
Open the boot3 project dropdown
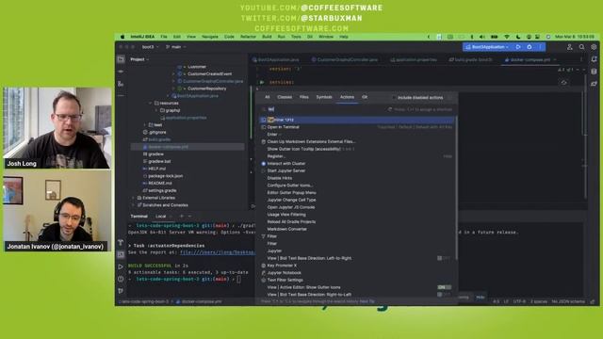pos(151,47)
